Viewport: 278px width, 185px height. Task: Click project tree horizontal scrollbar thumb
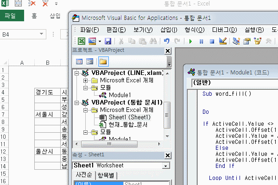[x=109, y=144]
